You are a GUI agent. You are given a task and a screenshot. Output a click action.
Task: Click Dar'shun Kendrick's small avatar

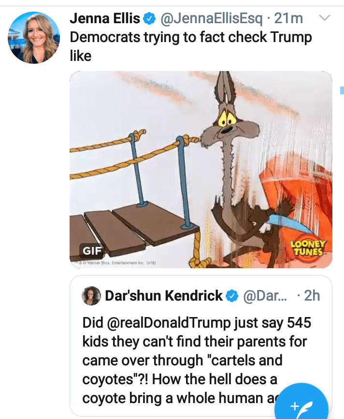[91, 295]
